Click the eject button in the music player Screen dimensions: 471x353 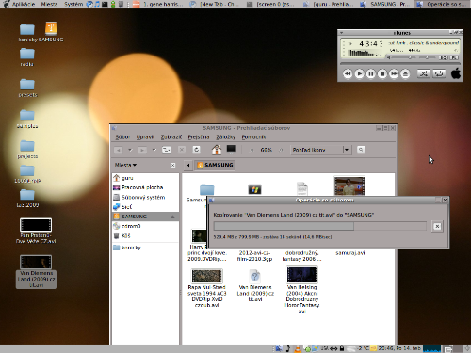tap(405, 73)
